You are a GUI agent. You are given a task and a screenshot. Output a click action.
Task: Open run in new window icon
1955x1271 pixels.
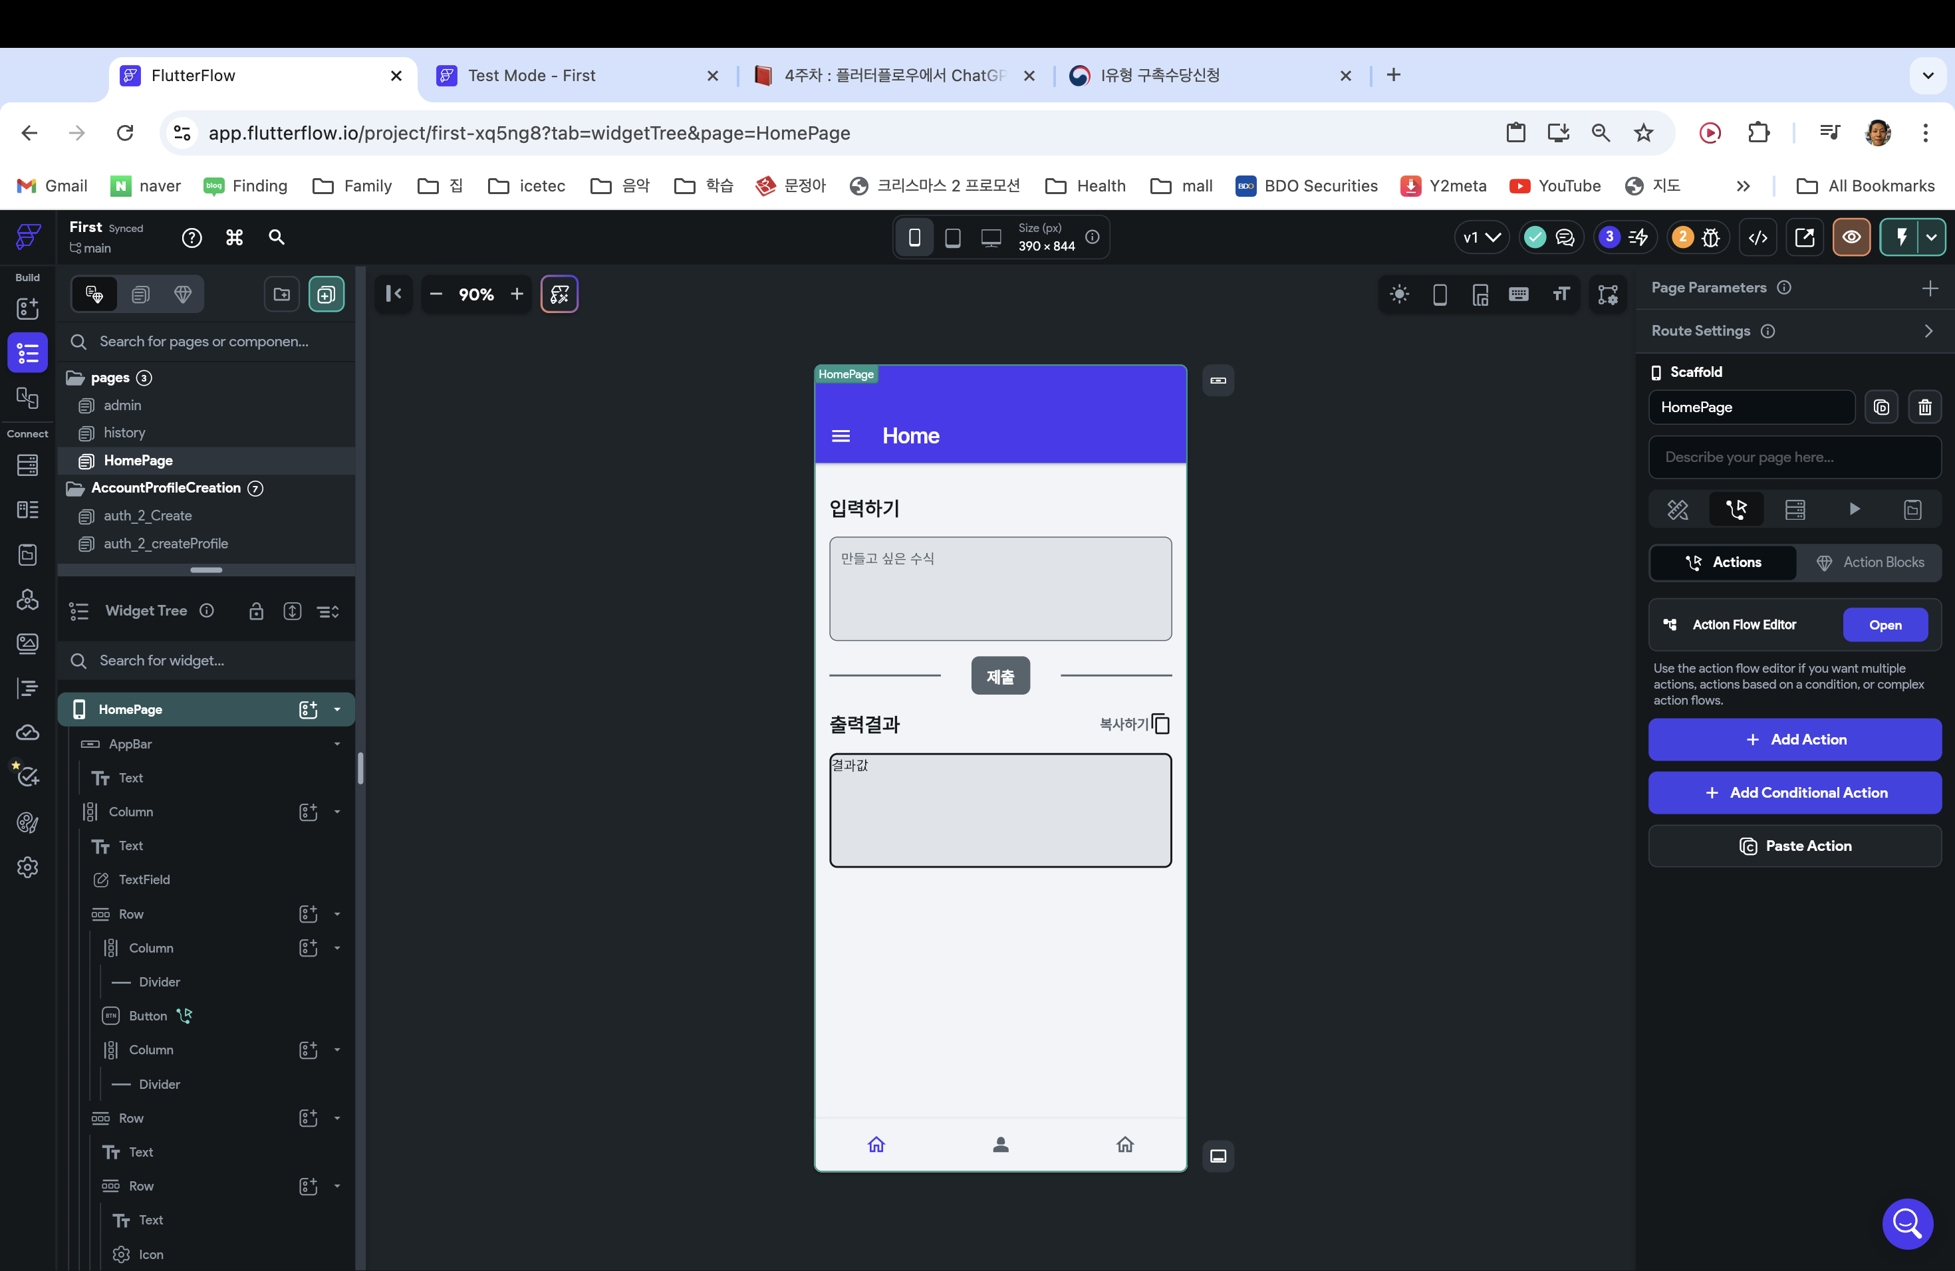pyautogui.click(x=1805, y=238)
